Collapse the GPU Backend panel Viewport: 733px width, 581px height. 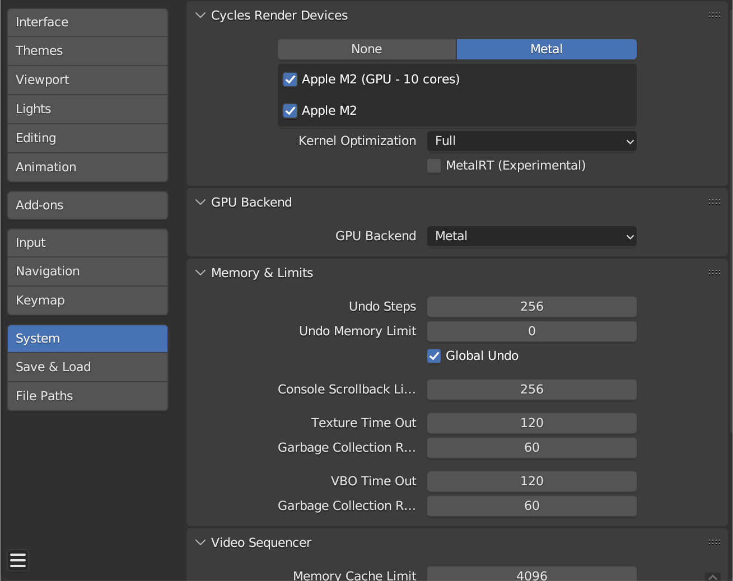pos(200,202)
